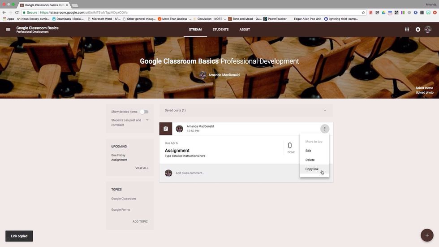Open the Tone and Mood bookmark

click(x=245, y=19)
